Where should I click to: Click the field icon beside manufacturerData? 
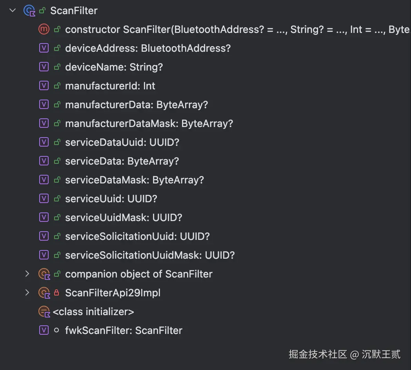coord(44,104)
